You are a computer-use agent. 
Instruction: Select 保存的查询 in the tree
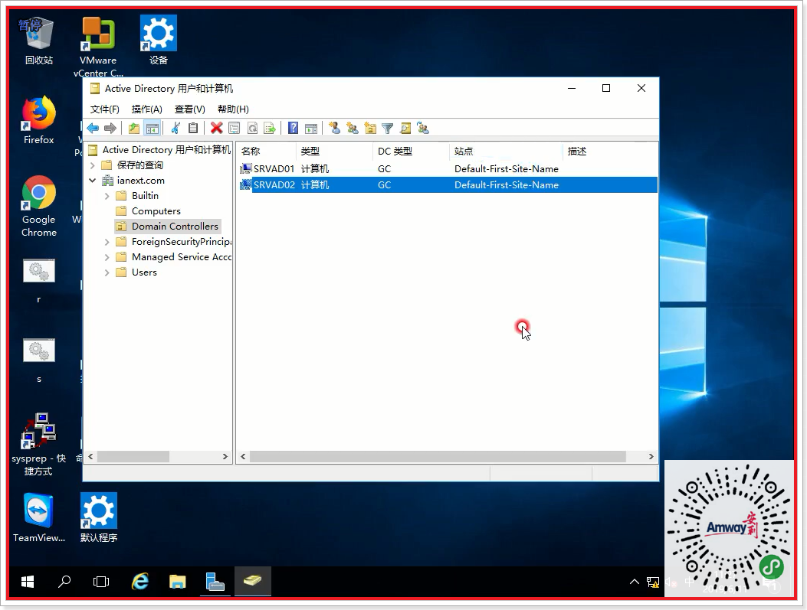tap(139, 165)
